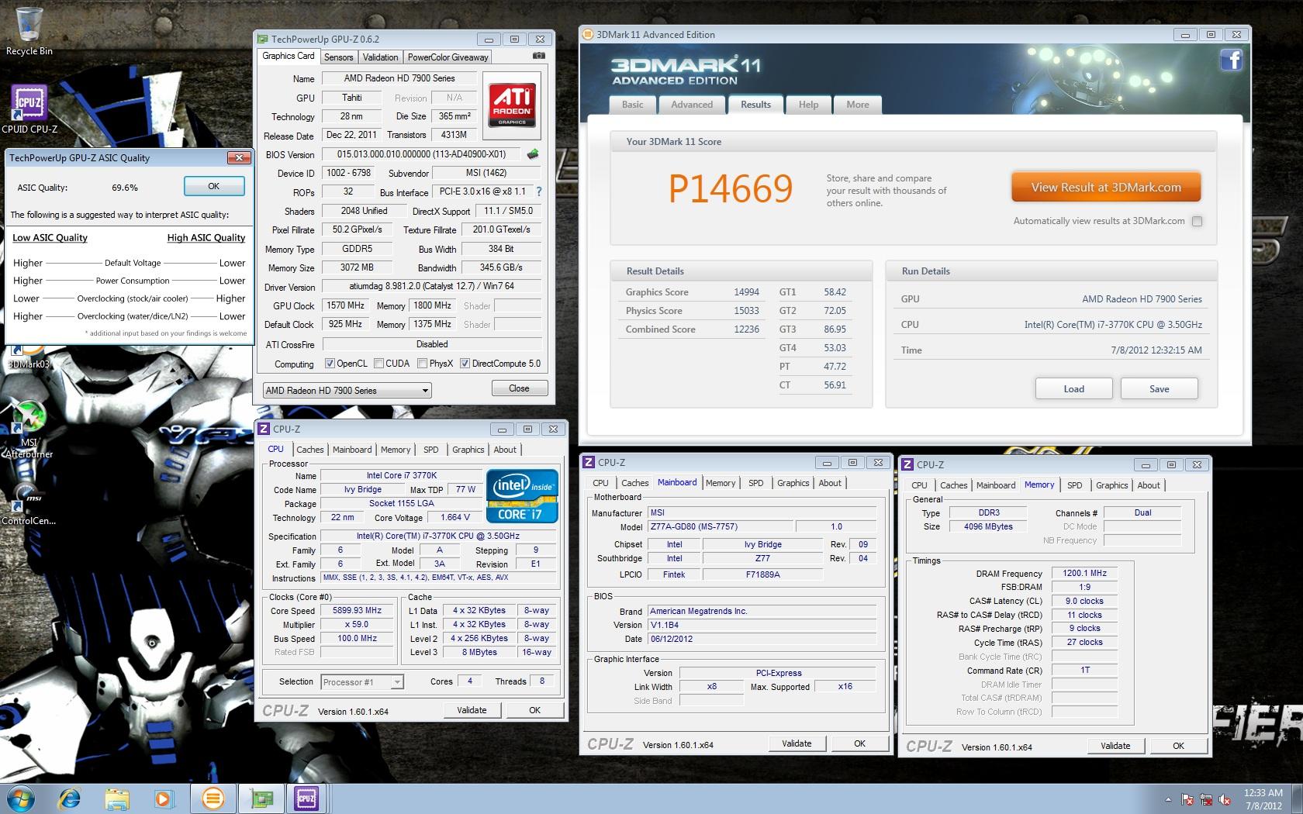Image resolution: width=1303 pixels, height=814 pixels.
Task: Open SPD tab in the CPU tab CPU-Z window
Action: (430, 450)
